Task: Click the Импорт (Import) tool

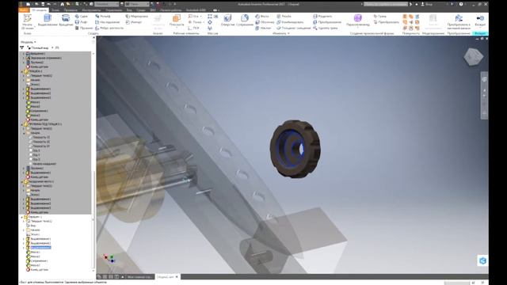Action: 134,22
